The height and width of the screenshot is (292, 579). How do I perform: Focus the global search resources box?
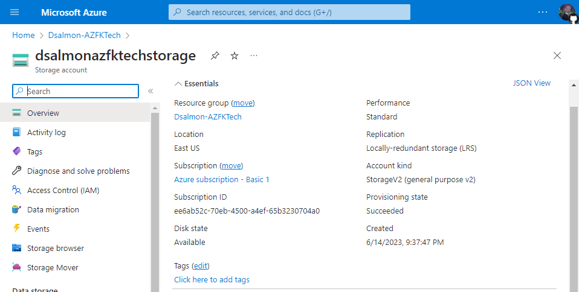pos(289,12)
